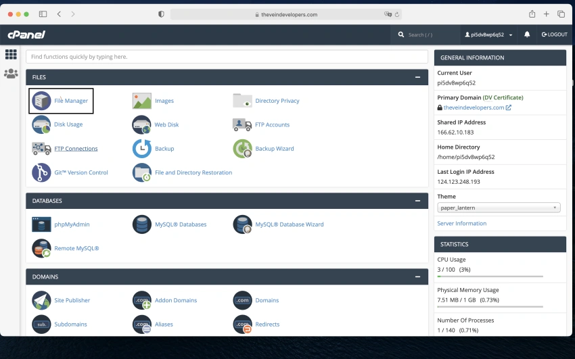The image size is (575, 359).
Task: Open the Site Publisher paper plane icon
Action: [x=41, y=300]
